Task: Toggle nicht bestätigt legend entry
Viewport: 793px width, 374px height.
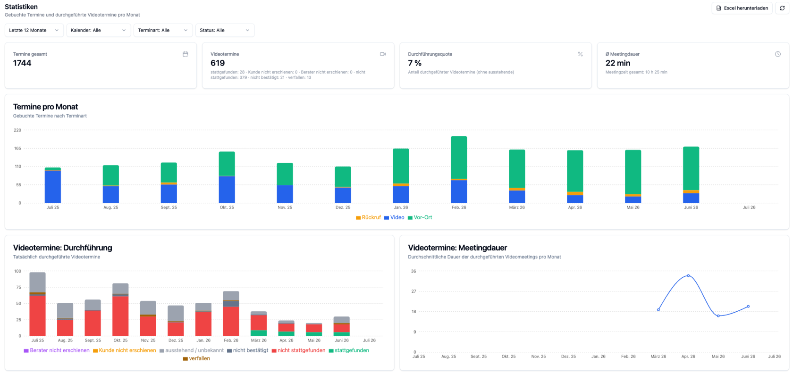Action: 248,350
